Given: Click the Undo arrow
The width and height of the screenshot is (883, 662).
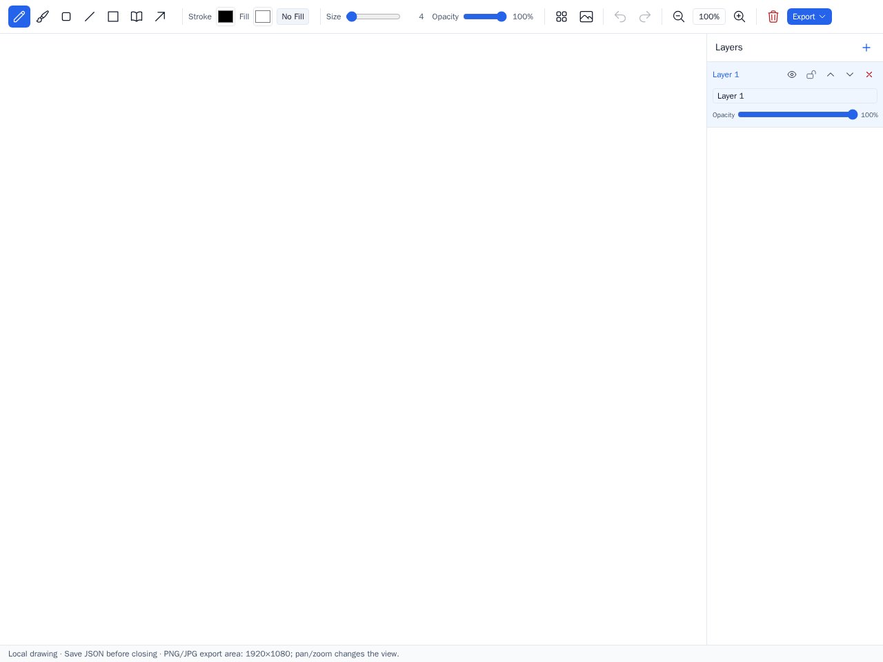Looking at the screenshot, I should (620, 17).
